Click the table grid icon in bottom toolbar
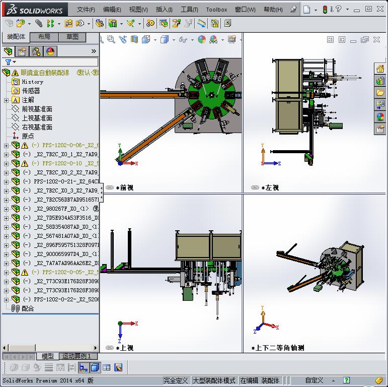Screen dimensions: 388x387 [x=107, y=367]
